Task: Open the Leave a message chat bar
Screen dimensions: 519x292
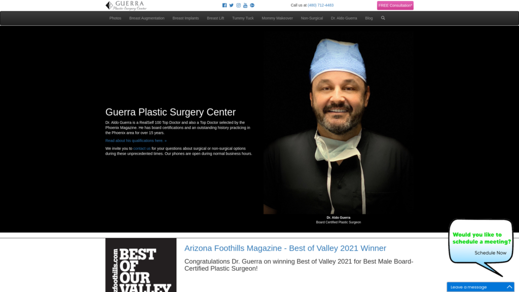Action: coord(480,287)
